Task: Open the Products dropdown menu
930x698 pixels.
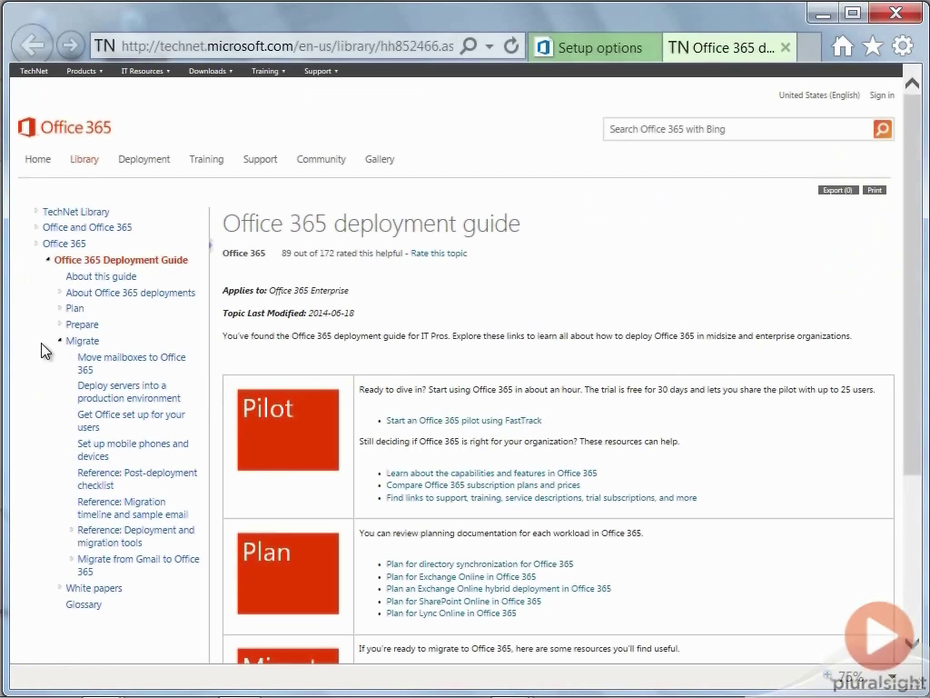Action: click(x=84, y=71)
